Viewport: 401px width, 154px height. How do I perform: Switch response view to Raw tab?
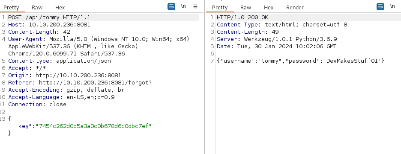point(245,8)
